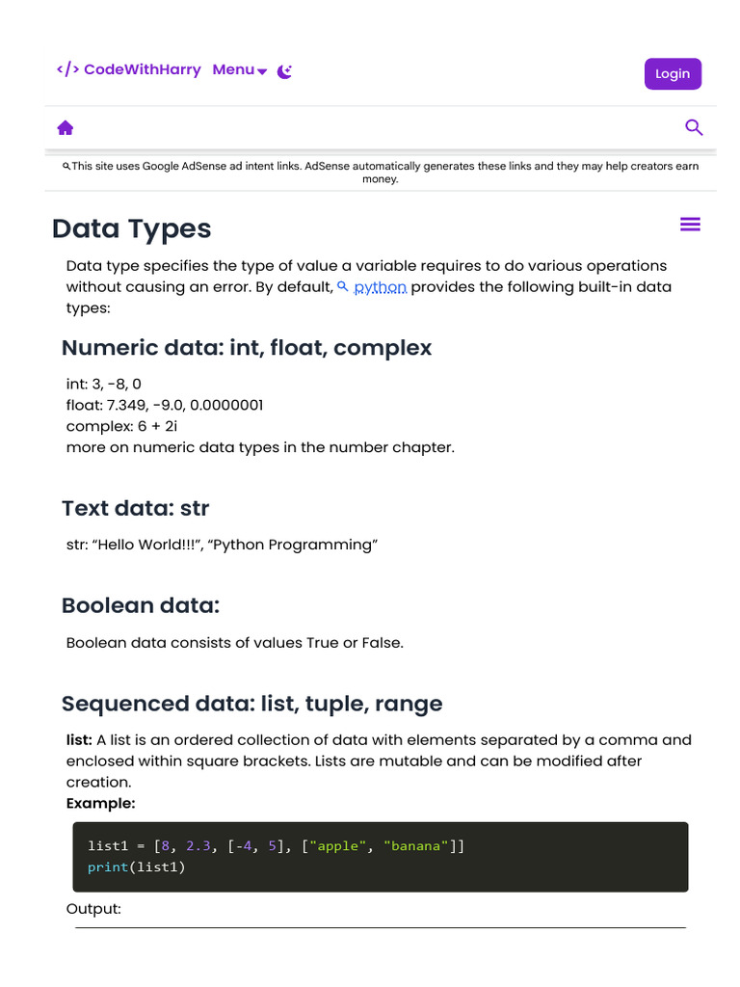
Task: Click the caret arrow beside Menu
Action: click(x=262, y=71)
